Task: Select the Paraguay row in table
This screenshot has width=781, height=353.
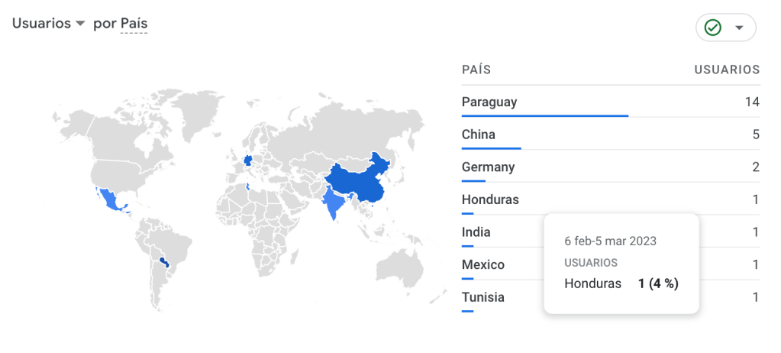Action: coord(489,102)
